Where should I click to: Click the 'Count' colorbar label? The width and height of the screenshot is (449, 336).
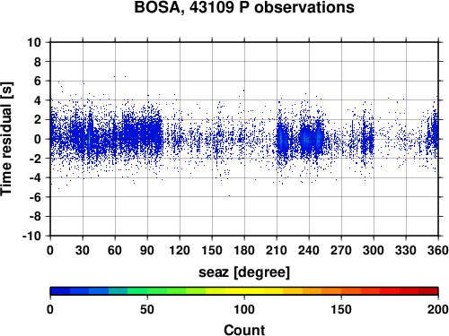(244, 330)
